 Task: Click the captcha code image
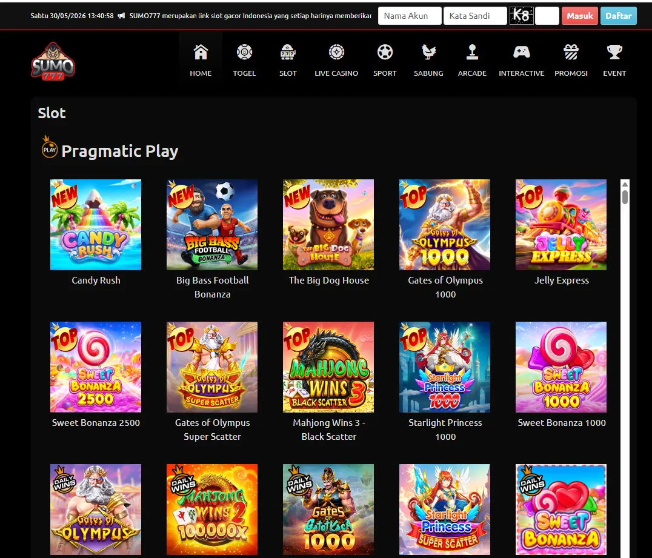522,16
